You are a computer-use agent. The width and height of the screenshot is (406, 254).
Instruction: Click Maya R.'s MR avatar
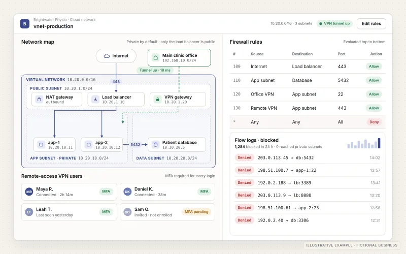tap(29, 192)
